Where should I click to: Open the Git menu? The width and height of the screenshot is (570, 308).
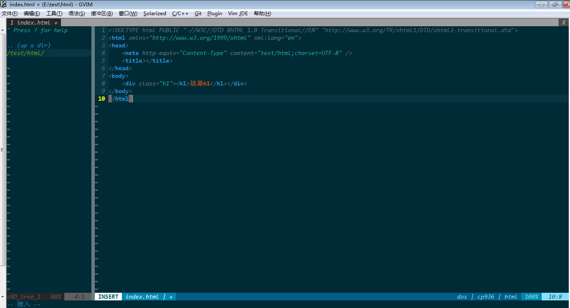(198, 14)
